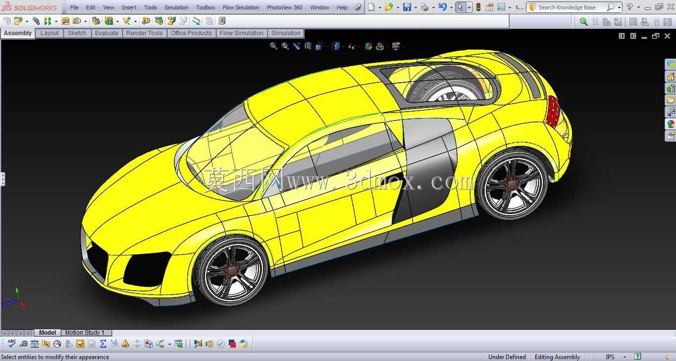676x361 pixels.
Task: Click the pin icon beside Help menu
Action: point(359,7)
